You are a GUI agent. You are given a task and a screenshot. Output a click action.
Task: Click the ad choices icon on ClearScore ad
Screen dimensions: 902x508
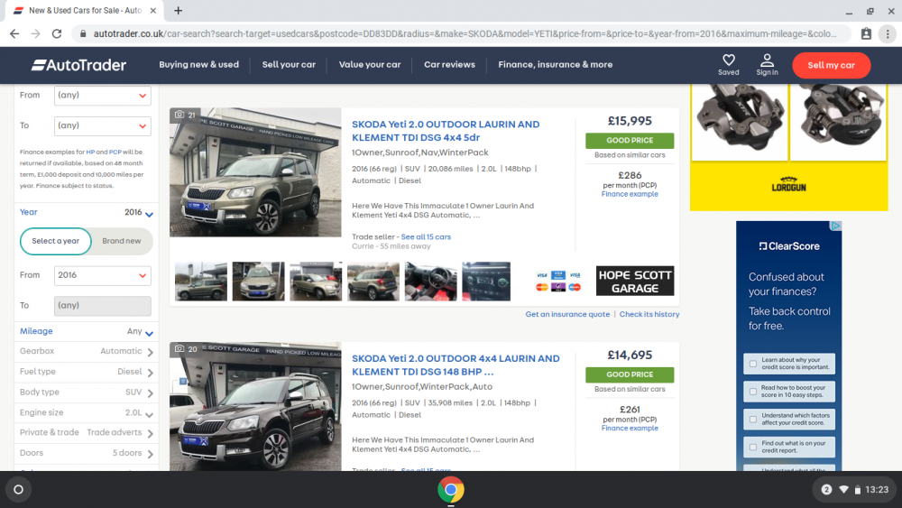click(836, 226)
